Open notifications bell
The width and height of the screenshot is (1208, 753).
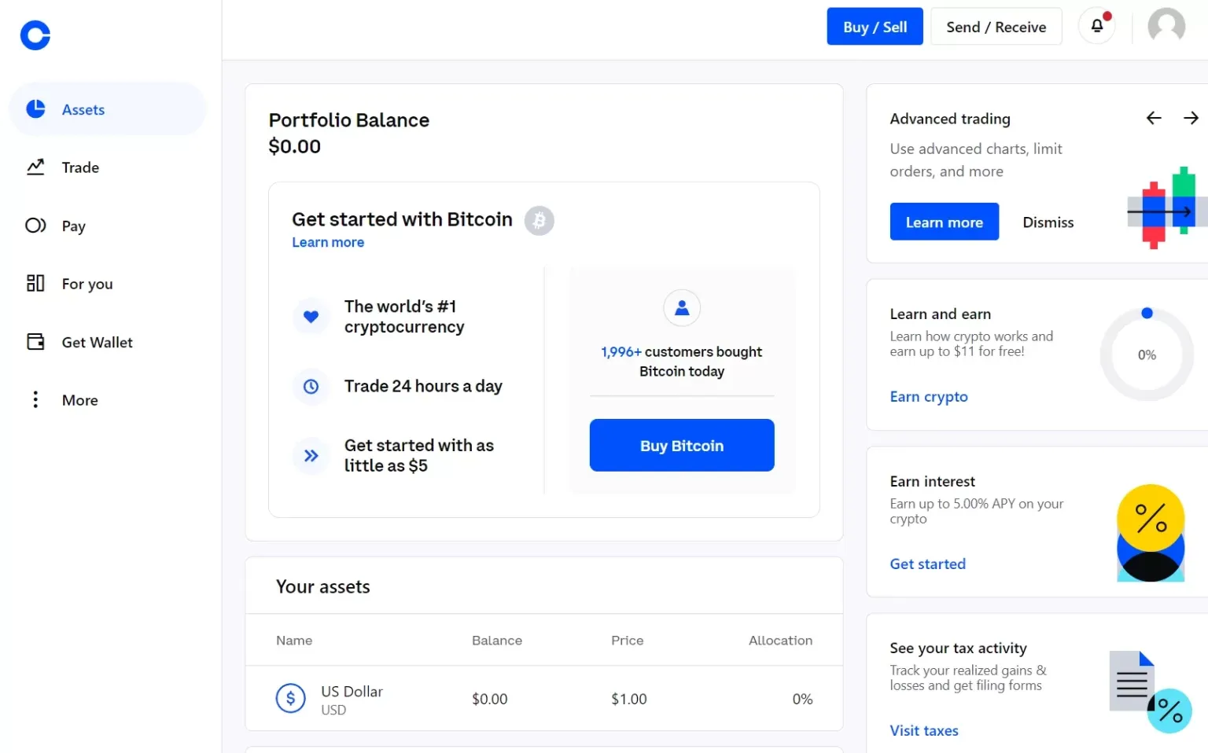1097,26
